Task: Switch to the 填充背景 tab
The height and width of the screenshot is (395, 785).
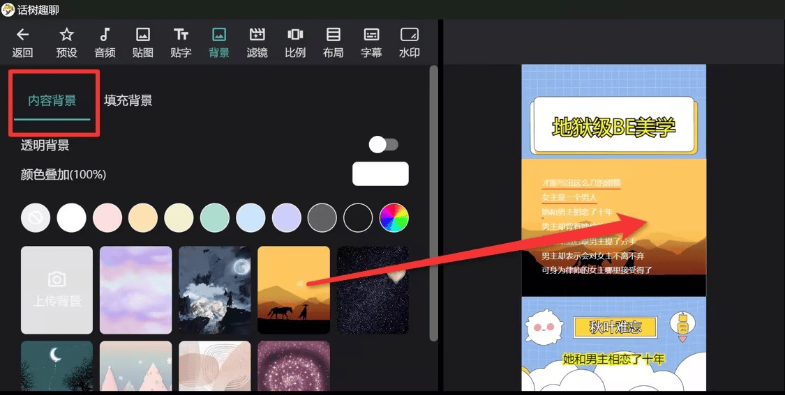Action: tap(128, 100)
